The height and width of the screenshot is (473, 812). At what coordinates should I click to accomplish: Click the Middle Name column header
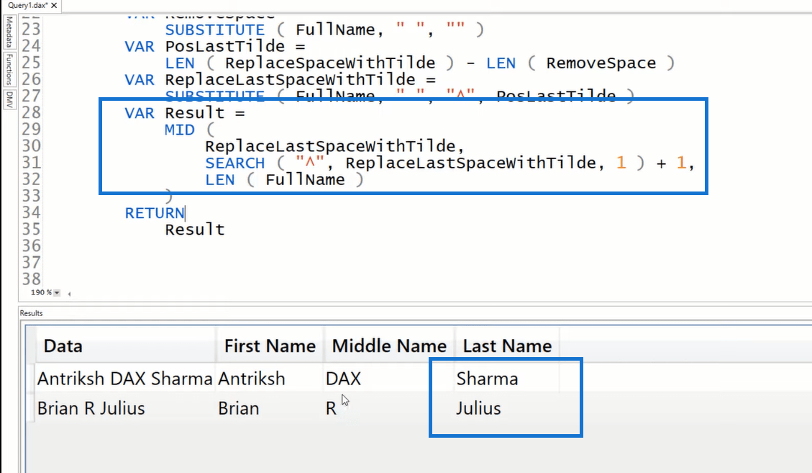pos(389,346)
